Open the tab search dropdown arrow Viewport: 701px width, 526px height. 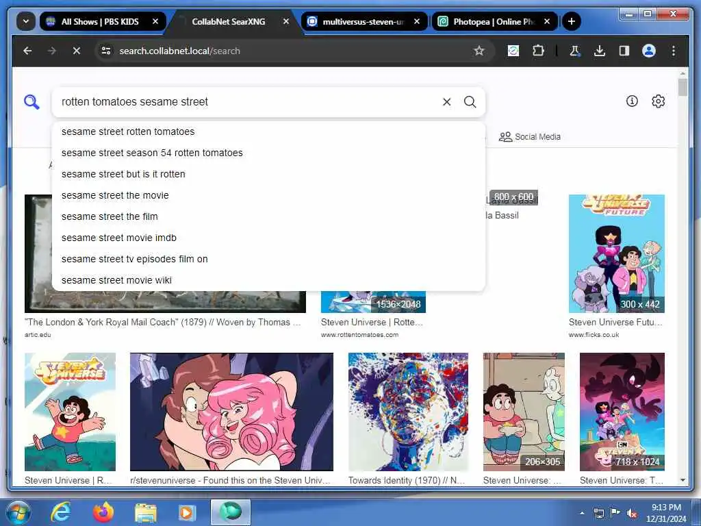point(26,21)
